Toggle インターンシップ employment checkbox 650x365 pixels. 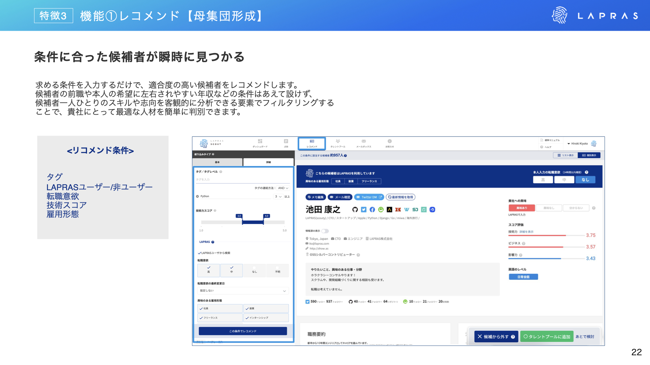pyautogui.click(x=266, y=318)
